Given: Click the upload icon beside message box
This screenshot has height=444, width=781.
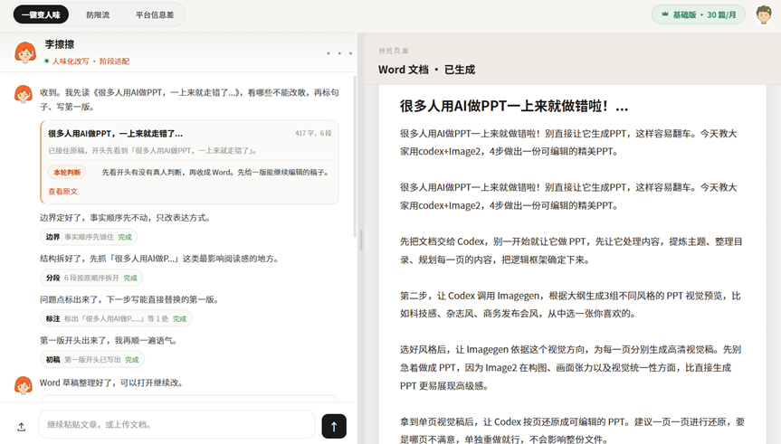Looking at the screenshot, I should click(x=22, y=427).
